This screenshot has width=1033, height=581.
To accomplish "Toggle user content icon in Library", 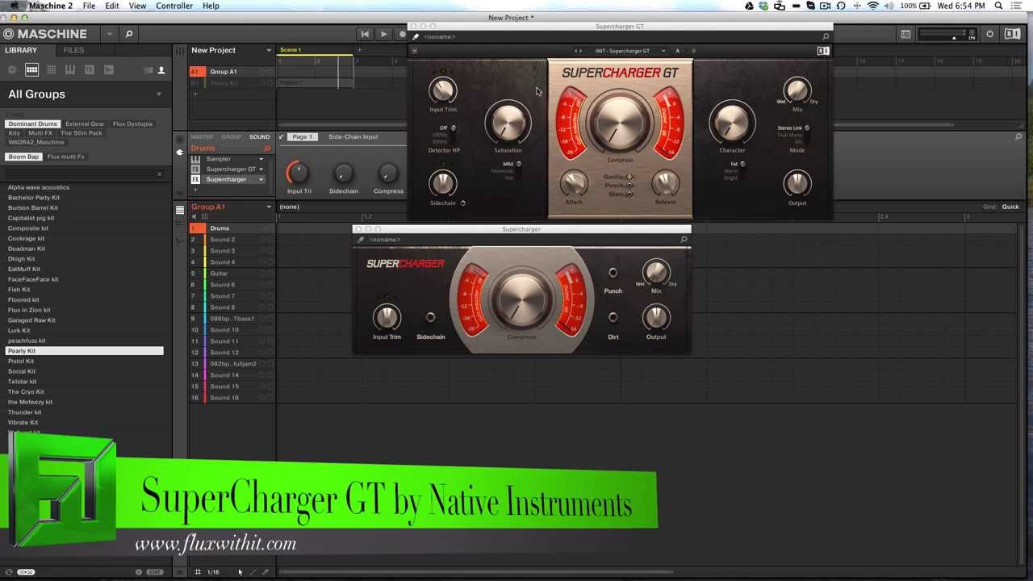I will (161, 70).
